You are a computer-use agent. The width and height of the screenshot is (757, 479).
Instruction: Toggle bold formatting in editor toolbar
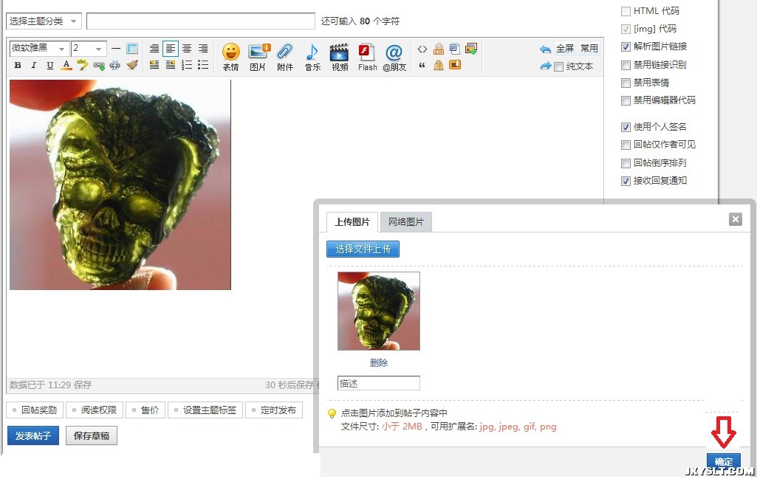[x=18, y=66]
